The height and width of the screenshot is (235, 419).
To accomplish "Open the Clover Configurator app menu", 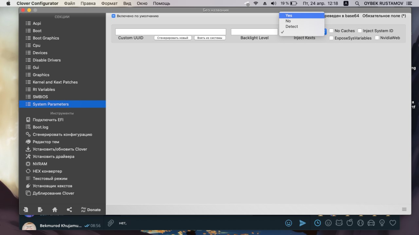I will [x=37, y=3].
